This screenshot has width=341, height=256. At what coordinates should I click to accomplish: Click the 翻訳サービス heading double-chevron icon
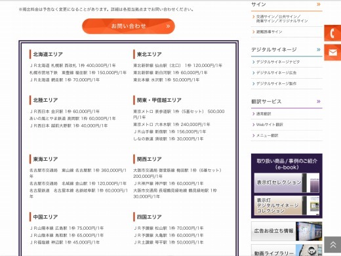click(x=319, y=101)
